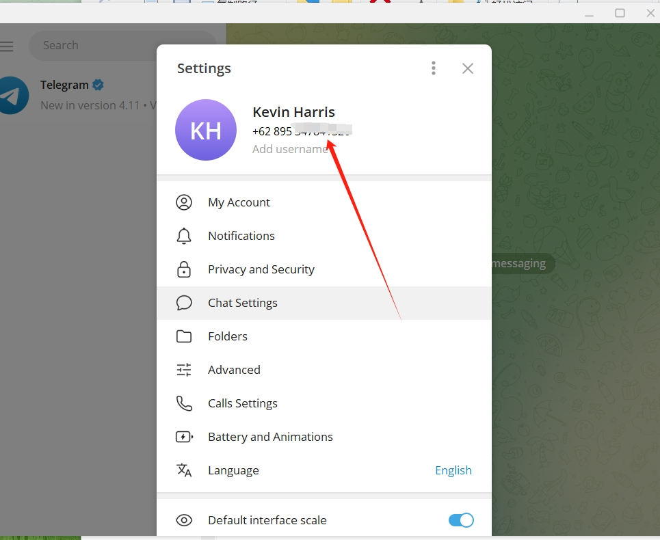Click the KH profile avatar
The width and height of the screenshot is (660, 540).
point(206,130)
